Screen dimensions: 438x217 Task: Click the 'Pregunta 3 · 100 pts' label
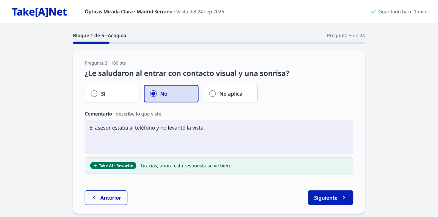[x=105, y=63]
